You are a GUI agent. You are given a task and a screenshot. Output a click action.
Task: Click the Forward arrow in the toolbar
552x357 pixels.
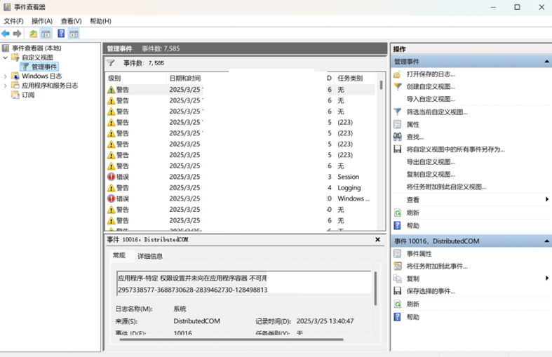click(x=18, y=34)
